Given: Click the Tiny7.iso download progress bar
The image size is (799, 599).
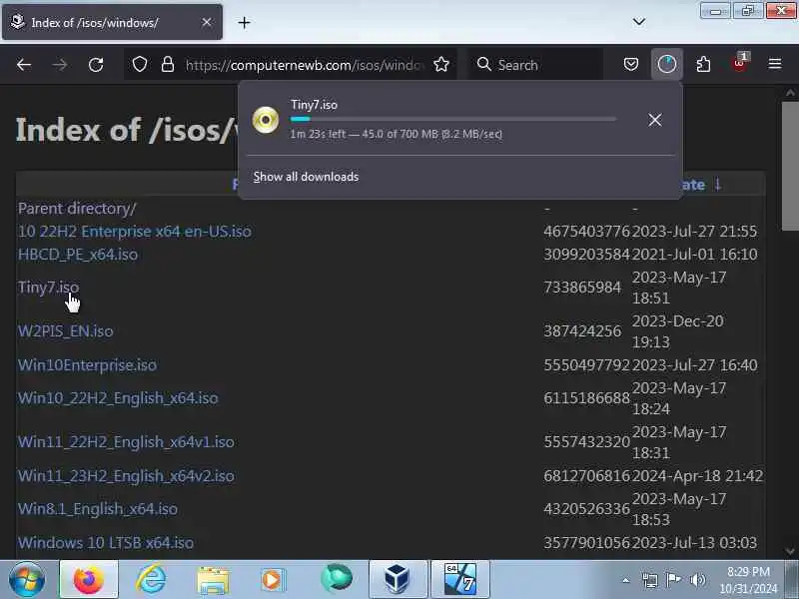Looking at the screenshot, I should (453, 119).
